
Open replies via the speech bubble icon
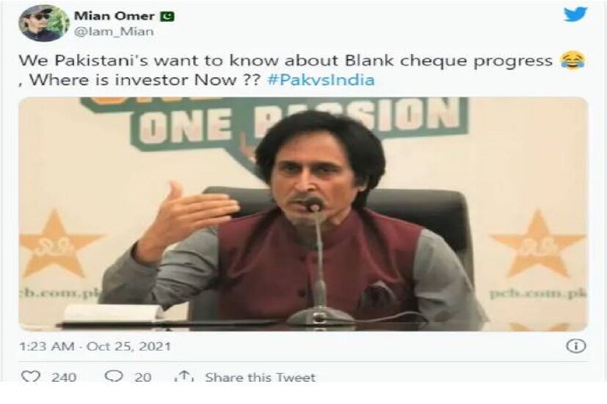(x=114, y=377)
